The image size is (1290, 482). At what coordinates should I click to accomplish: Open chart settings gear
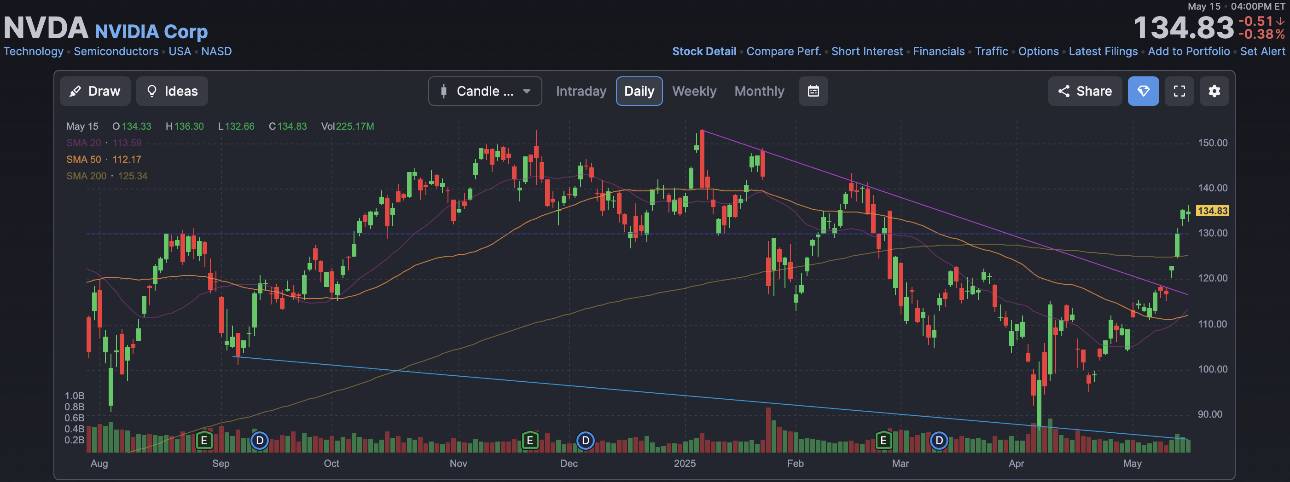pyautogui.click(x=1214, y=91)
